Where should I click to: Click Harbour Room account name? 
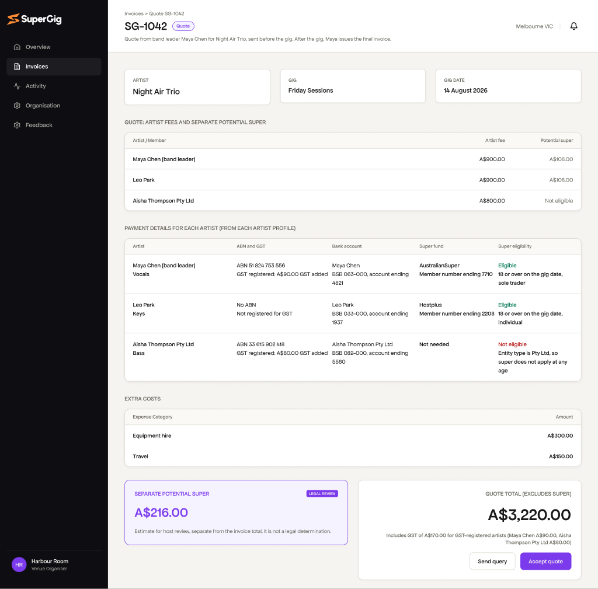coord(50,561)
